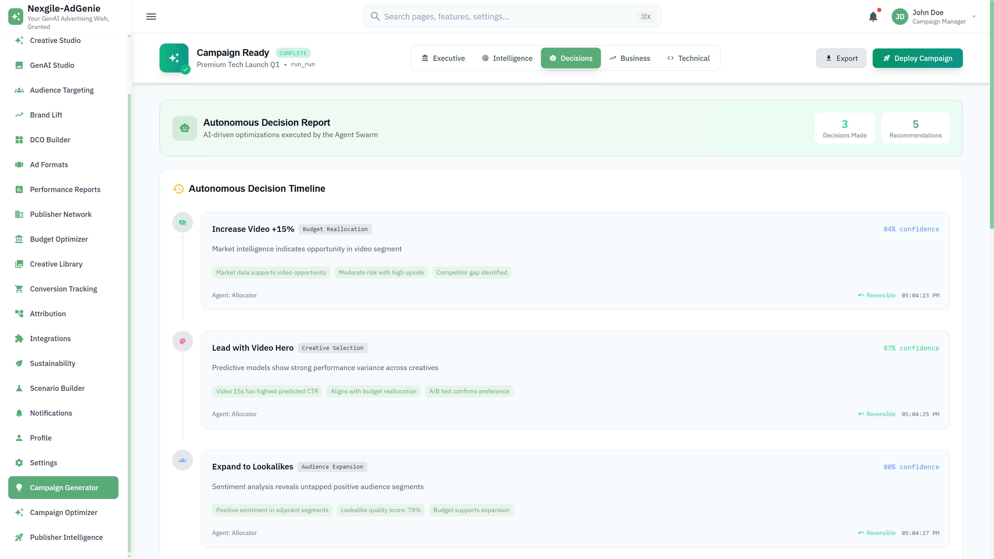Open notifications via the bell icon

[x=874, y=16]
